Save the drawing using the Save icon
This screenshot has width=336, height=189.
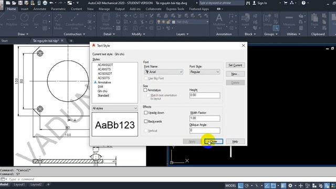click(x=20, y=3)
